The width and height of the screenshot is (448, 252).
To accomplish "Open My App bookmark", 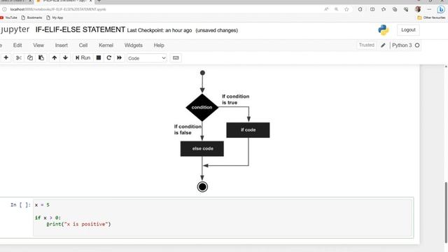I will [x=55, y=17].
